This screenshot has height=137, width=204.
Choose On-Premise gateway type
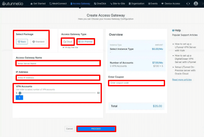point(85,41)
